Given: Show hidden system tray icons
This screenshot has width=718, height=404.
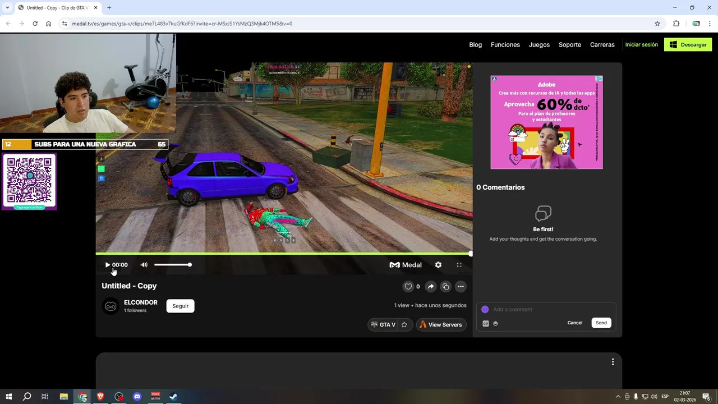Looking at the screenshot, I should pyautogui.click(x=618, y=397).
